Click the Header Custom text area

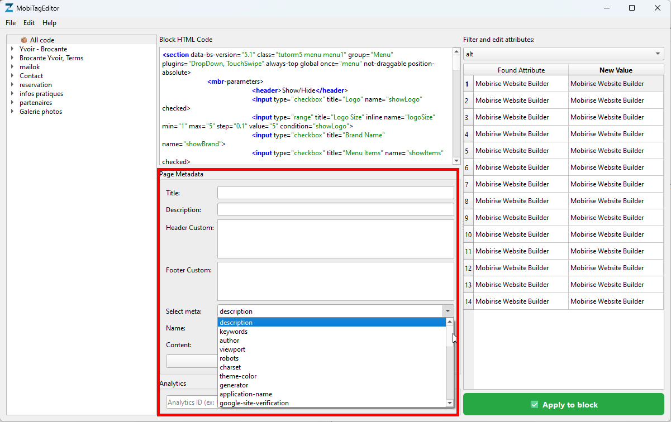click(336, 239)
